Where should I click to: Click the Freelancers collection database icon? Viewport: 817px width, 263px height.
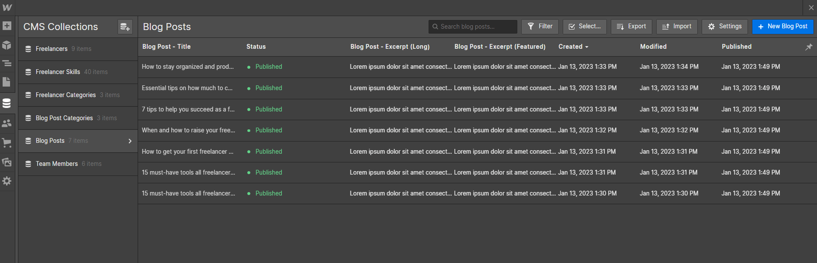pyautogui.click(x=28, y=49)
